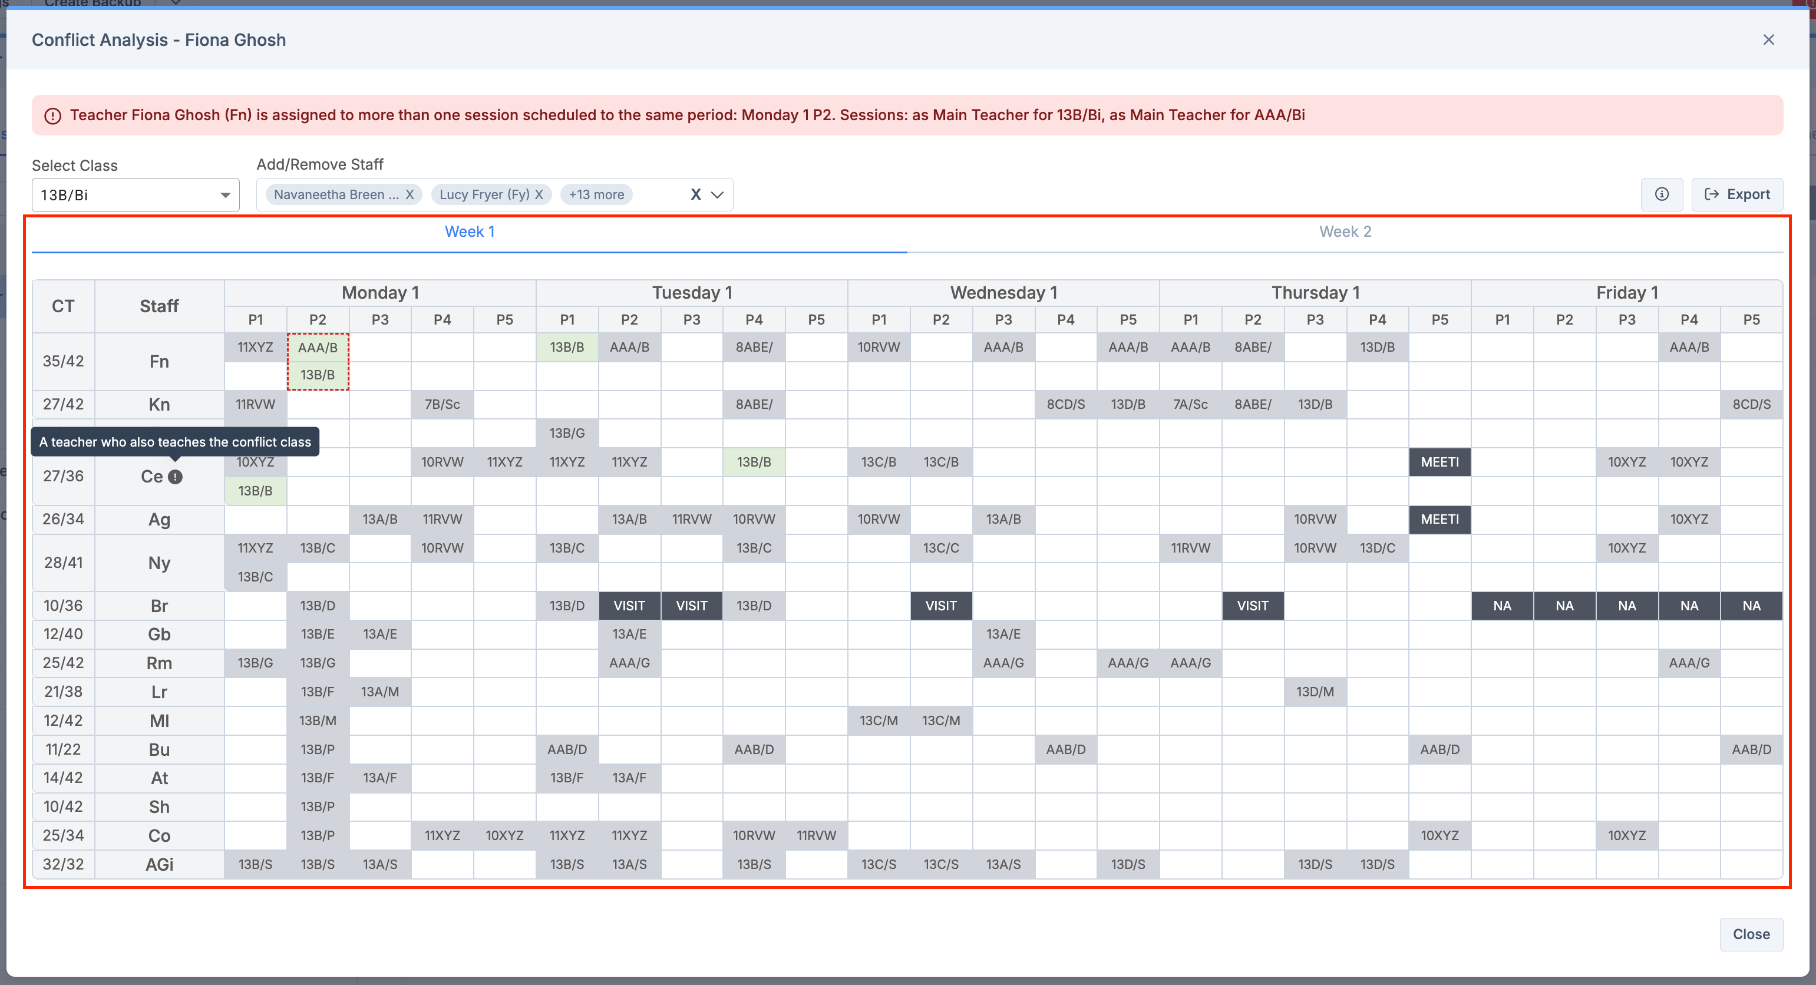Click the green 13B/B cell Tuesday P1
Screen dimensions: 1816x985
tap(567, 348)
